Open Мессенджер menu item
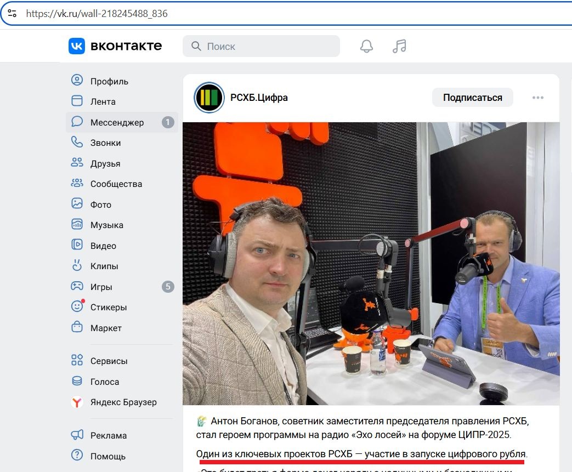Screen dimensions: 572x472 117,123
